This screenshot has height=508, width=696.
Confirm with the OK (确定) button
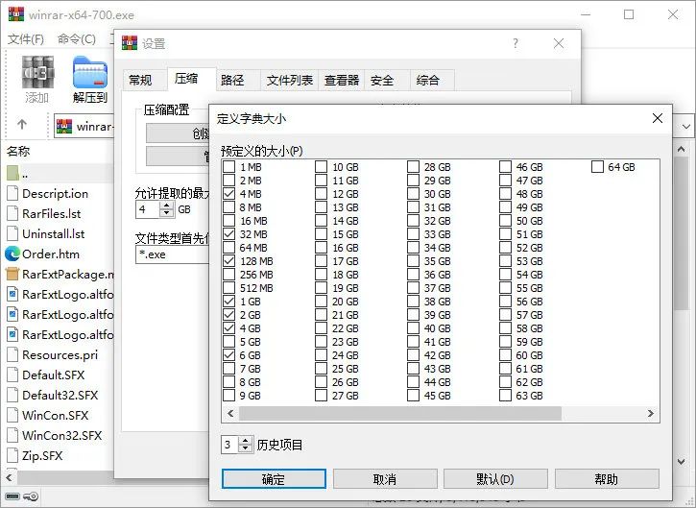point(274,479)
